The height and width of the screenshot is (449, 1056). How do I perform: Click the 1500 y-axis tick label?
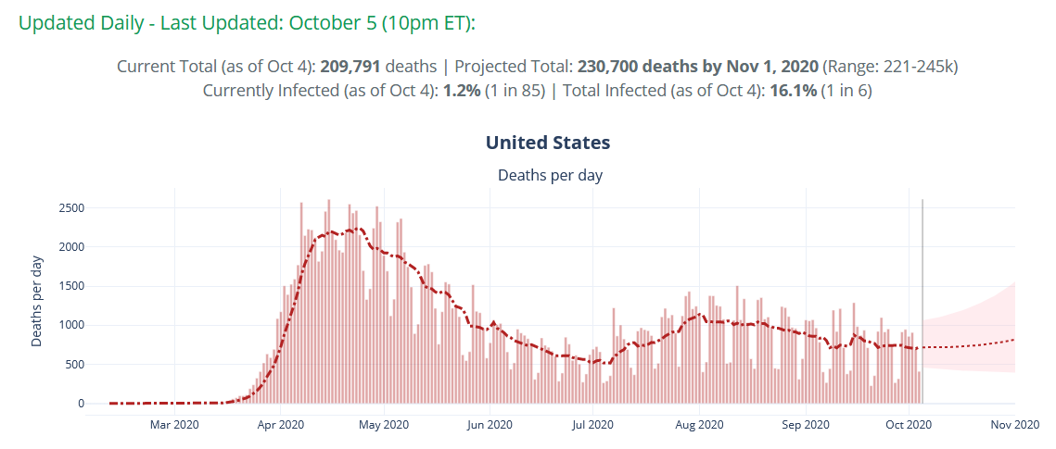[x=72, y=286]
